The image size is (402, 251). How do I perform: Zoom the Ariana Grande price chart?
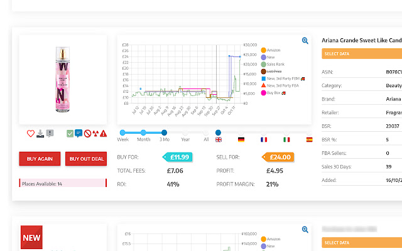[x=305, y=40]
